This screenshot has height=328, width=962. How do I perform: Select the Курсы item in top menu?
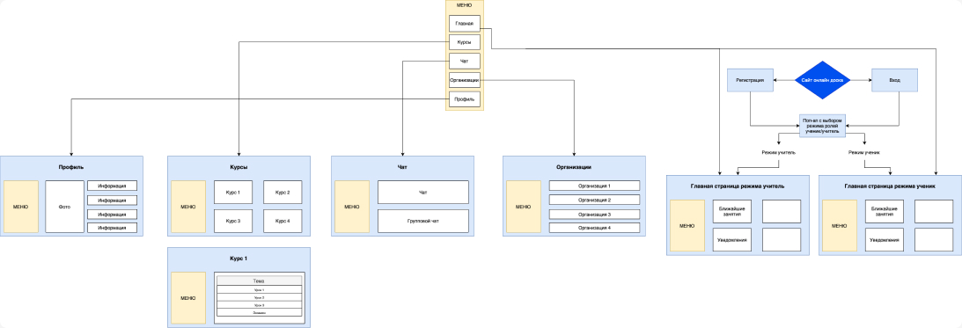click(x=464, y=43)
